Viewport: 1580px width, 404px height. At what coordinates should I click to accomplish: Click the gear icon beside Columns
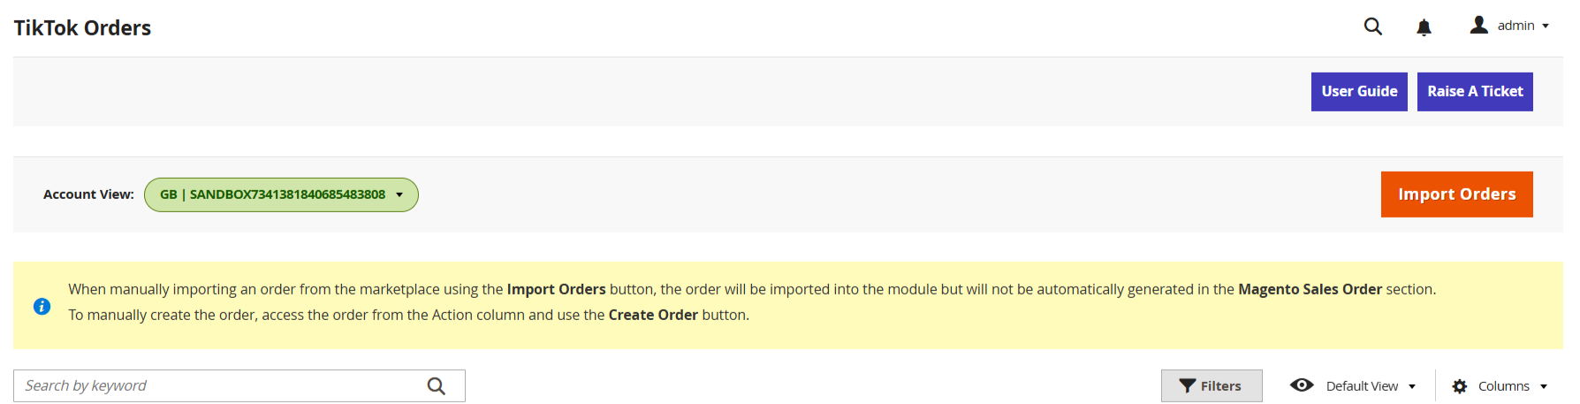coord(1460,386)
